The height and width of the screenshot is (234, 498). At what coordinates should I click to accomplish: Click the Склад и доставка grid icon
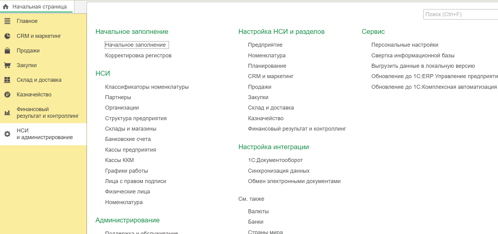tap(7, 80)
